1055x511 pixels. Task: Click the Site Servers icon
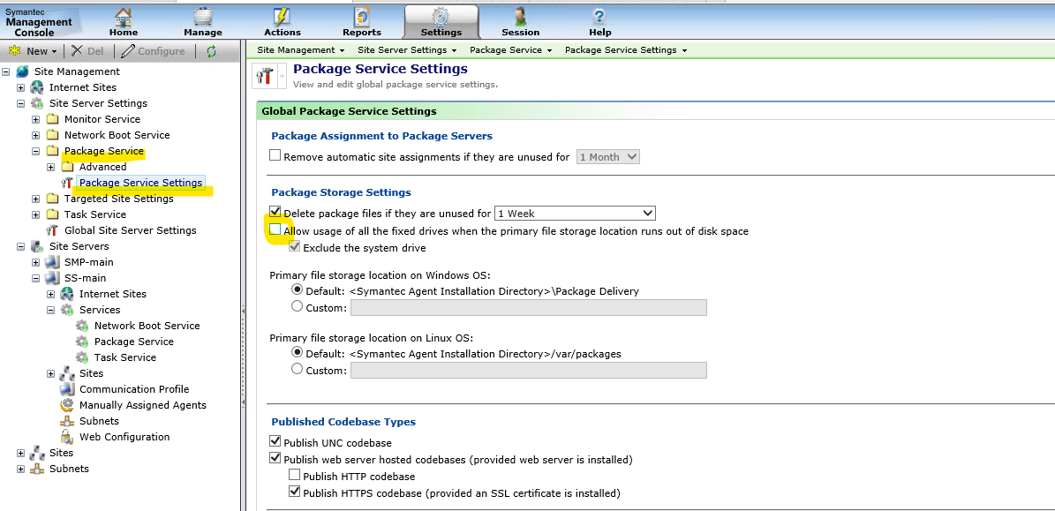pos(38,246)
